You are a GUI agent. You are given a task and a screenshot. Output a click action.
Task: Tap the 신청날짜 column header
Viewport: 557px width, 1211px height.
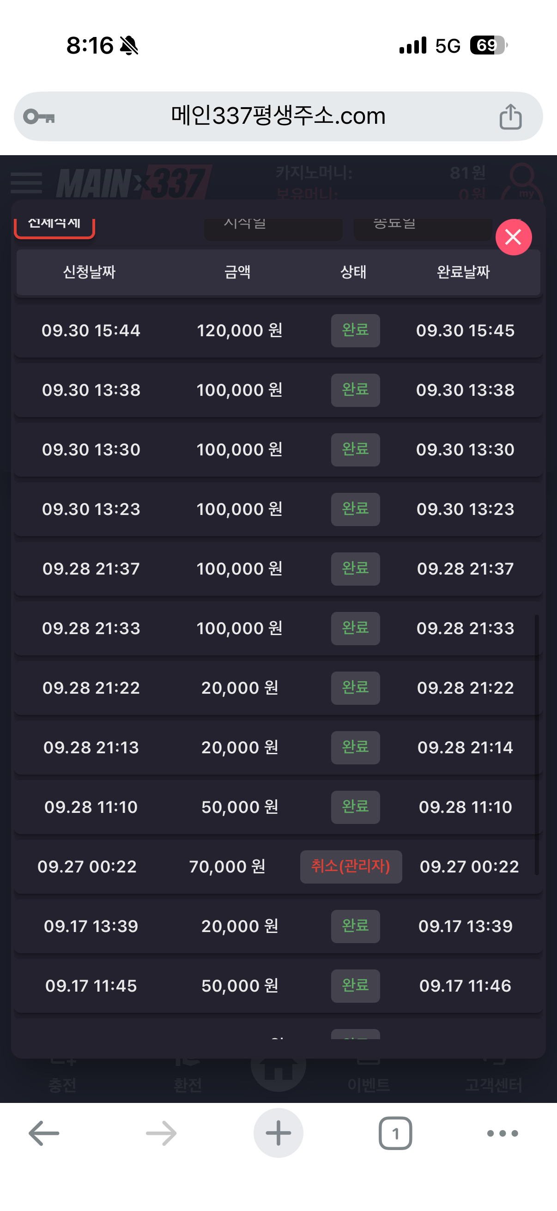pyautogui.click(x=89, y=272)
